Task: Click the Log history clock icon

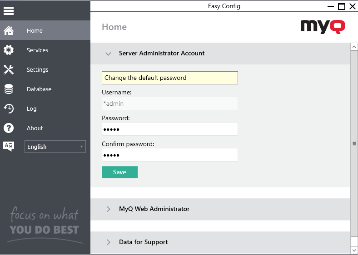Action: click(9, 109)
